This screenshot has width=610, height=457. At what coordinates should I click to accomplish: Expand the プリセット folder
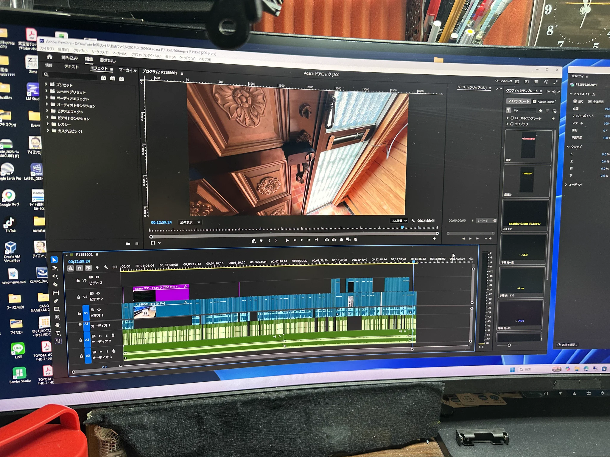click(46, 84)
